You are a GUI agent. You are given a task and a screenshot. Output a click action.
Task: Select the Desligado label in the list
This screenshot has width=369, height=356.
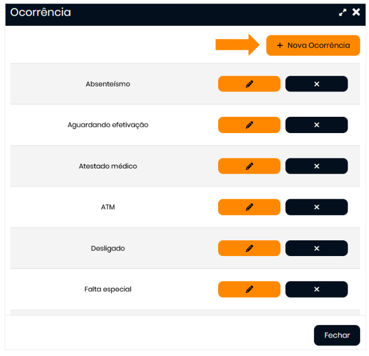pos(108,248)
